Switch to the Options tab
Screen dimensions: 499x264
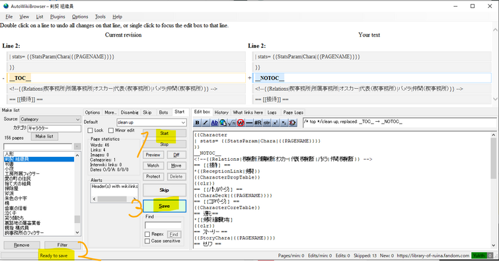click(x=93, y=112)
